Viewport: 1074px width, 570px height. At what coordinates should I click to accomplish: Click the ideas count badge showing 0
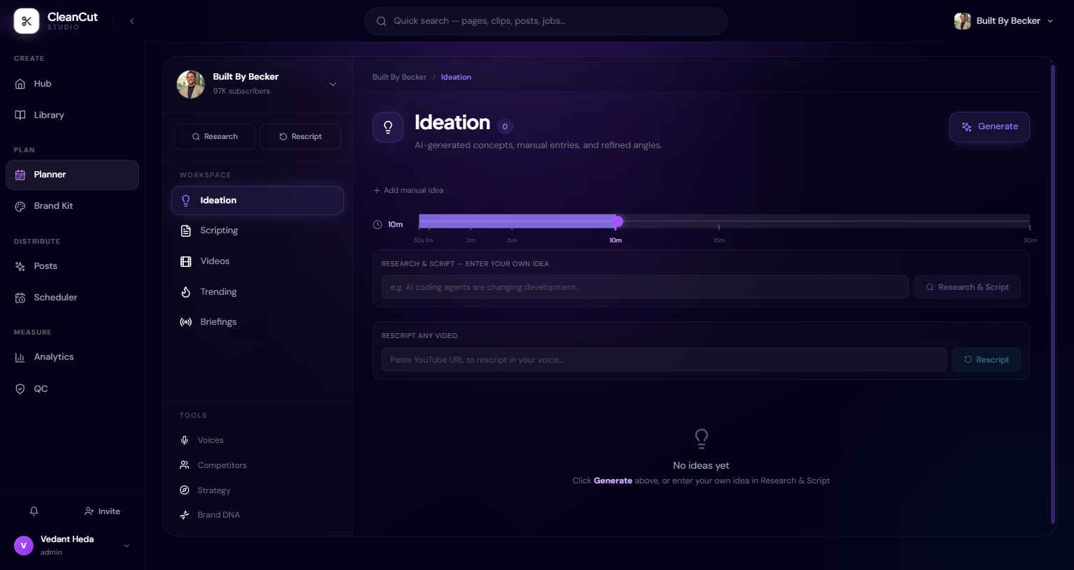pos(505,126)
